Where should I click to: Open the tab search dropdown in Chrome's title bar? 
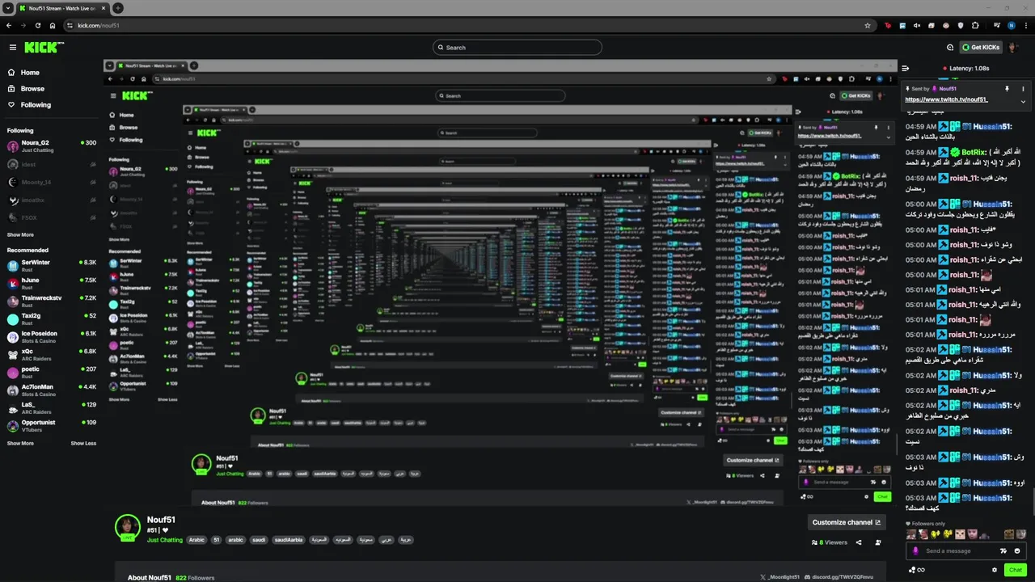(x=8, y=8)
